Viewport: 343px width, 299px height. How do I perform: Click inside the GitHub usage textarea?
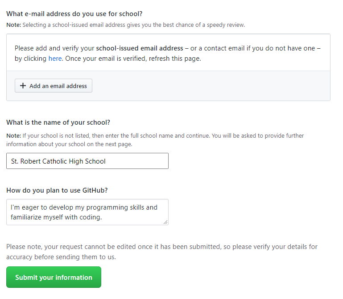[87, 212]
